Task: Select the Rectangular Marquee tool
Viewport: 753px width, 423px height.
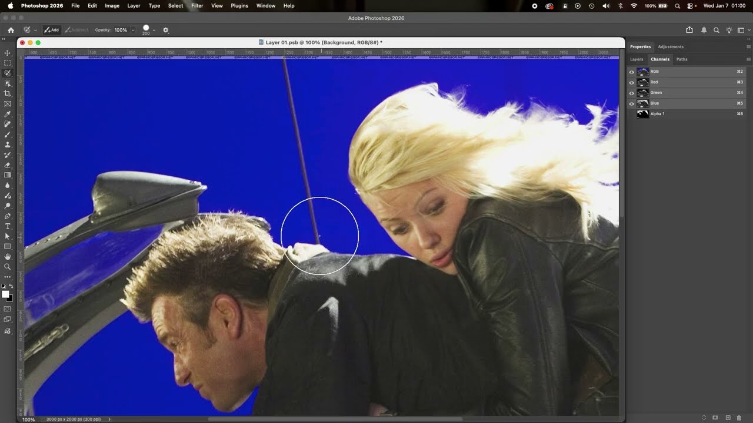Action: [8, 63]
